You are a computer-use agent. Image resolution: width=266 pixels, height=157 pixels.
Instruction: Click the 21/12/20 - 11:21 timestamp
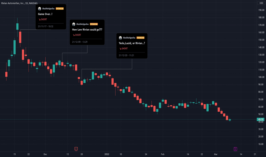point(126,55)
